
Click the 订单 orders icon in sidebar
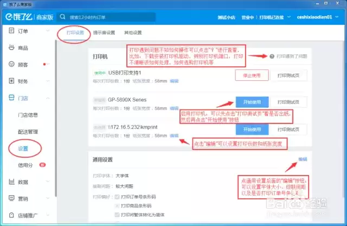pyautogui.click(x=11, y=30)
